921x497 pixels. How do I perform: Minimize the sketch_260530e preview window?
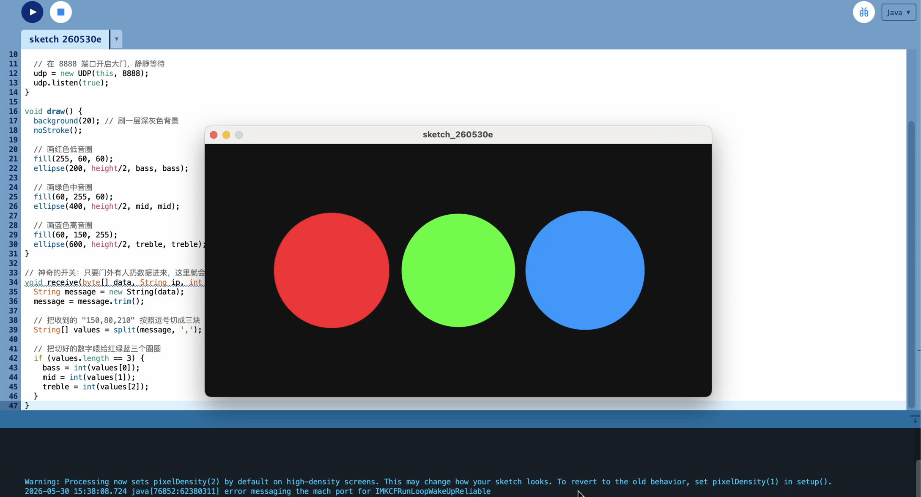[226, 135]
